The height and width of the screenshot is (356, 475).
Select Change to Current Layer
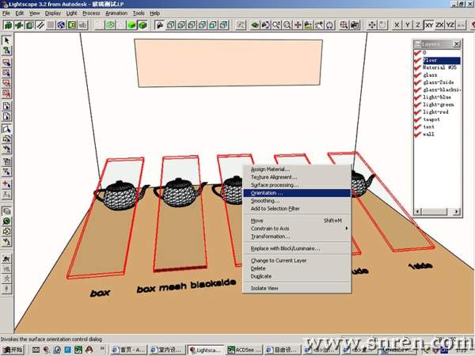coord(297,260)
